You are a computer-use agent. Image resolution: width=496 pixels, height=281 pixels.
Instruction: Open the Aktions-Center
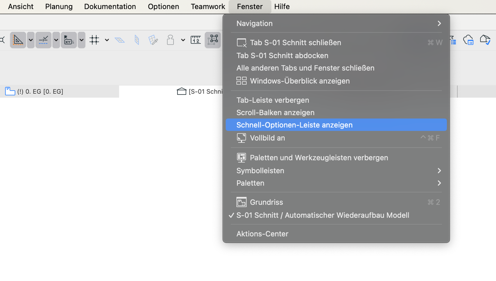click(x=336, y=234)
